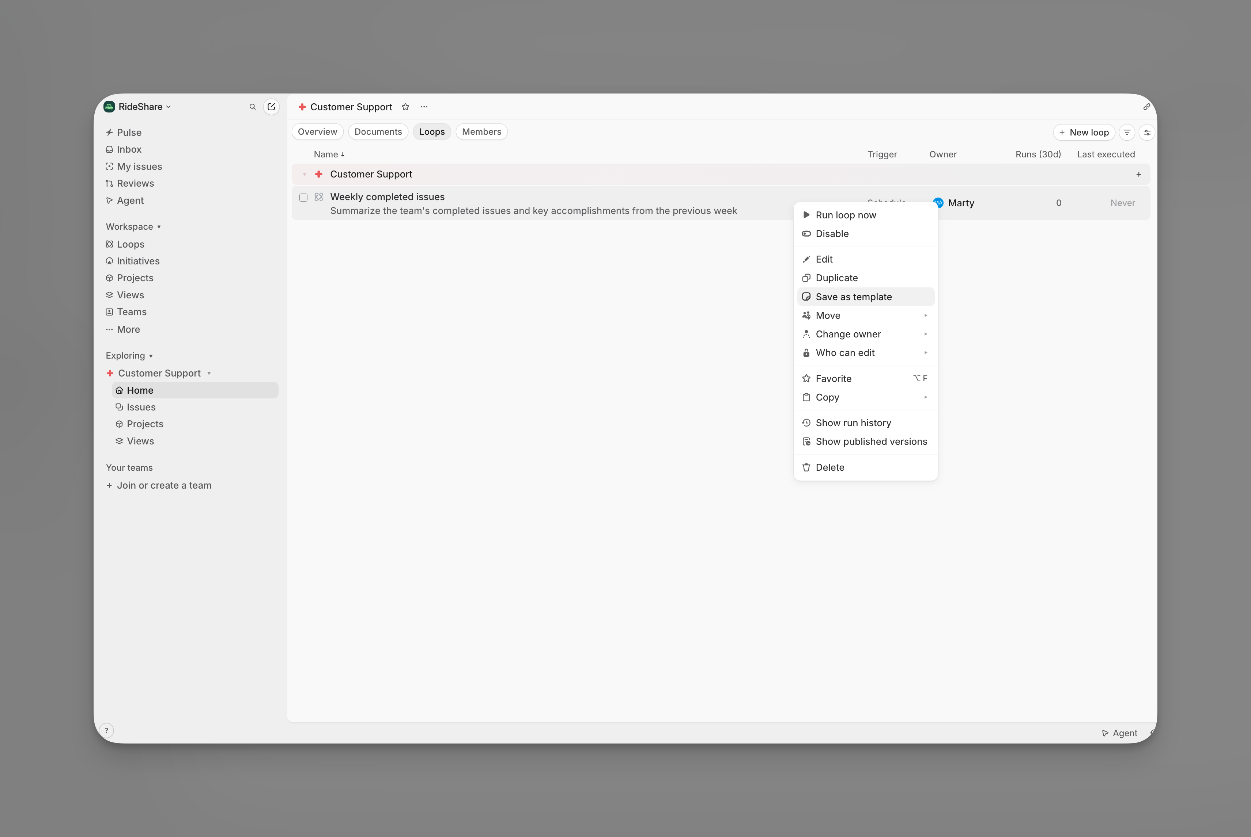Choose Run loop now from context menu
The width and height of the screenshot is (1251, 837).
[866, 215]
